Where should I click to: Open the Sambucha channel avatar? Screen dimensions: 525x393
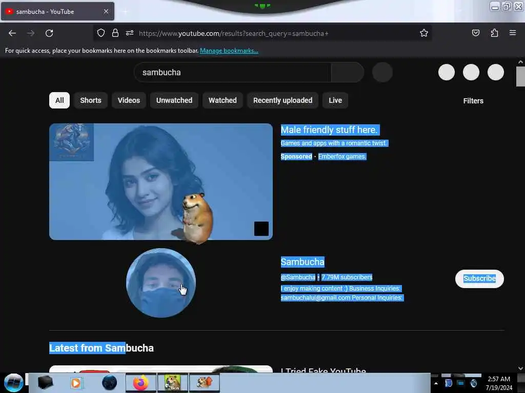coord(161,282)
